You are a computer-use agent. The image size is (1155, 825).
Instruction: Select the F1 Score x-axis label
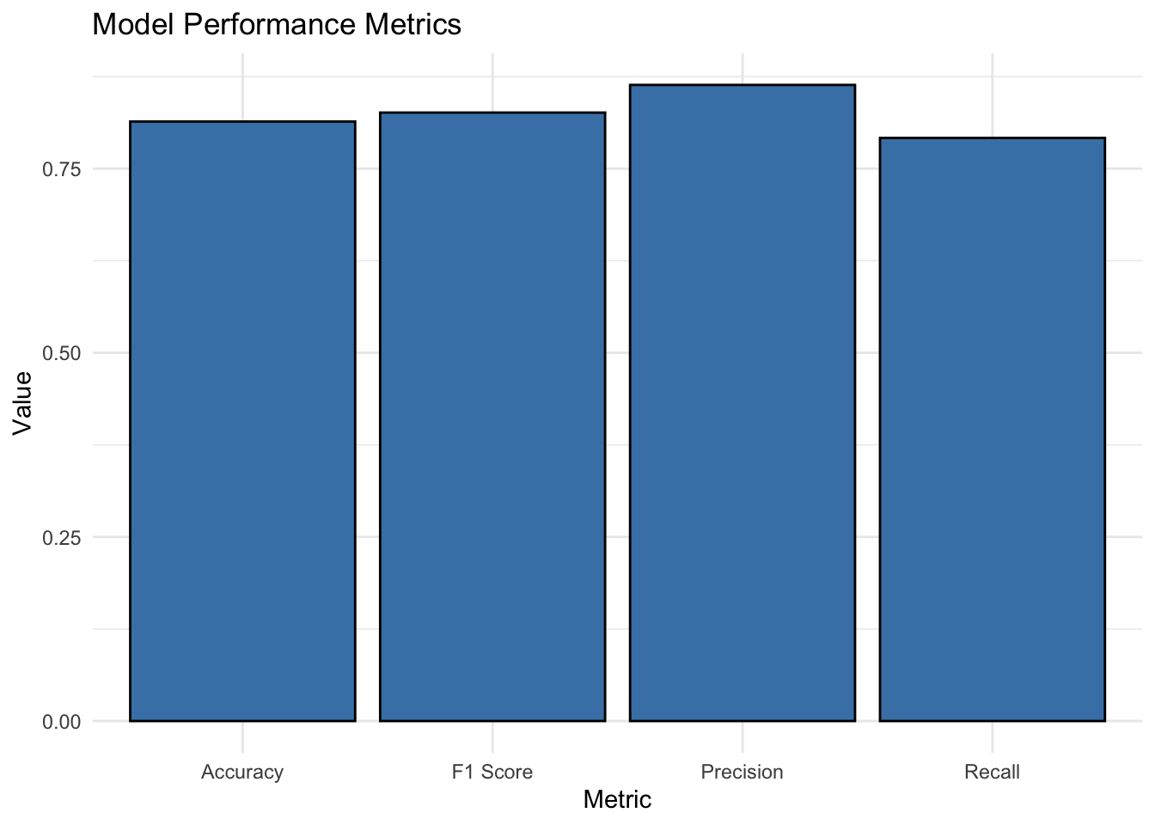492,772
